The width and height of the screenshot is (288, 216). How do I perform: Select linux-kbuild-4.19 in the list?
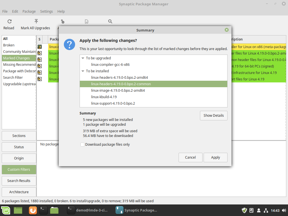(x=153, y=97)
